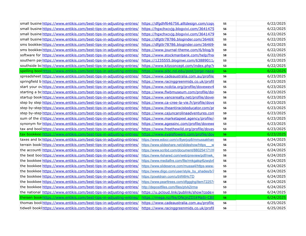
Task: Open the entikis.com link in "tidwell bookl" row
Action: [x=90, y=208]
